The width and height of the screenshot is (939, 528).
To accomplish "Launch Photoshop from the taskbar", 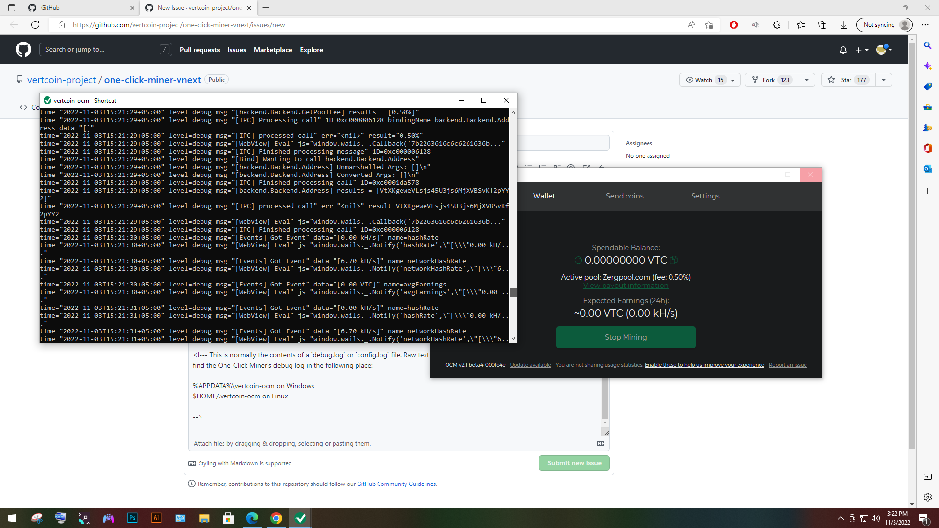I will coord(132,518).
